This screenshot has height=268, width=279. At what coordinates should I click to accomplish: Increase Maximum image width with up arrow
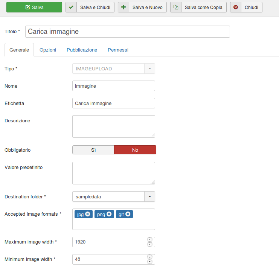coord(150,239)
